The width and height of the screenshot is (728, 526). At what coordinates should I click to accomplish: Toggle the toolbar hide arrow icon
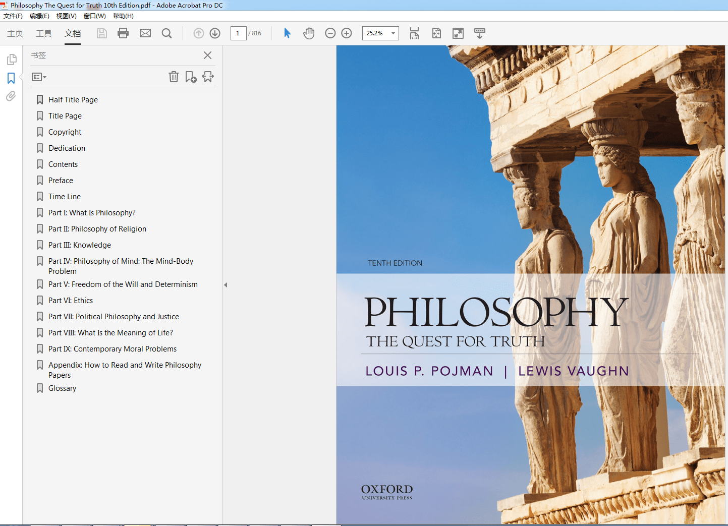[479, 33]
